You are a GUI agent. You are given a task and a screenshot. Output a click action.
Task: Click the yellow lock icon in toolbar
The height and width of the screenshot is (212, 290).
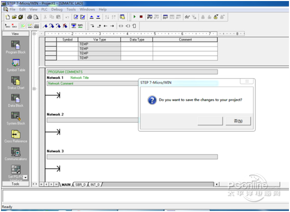[x=216, y=17]
